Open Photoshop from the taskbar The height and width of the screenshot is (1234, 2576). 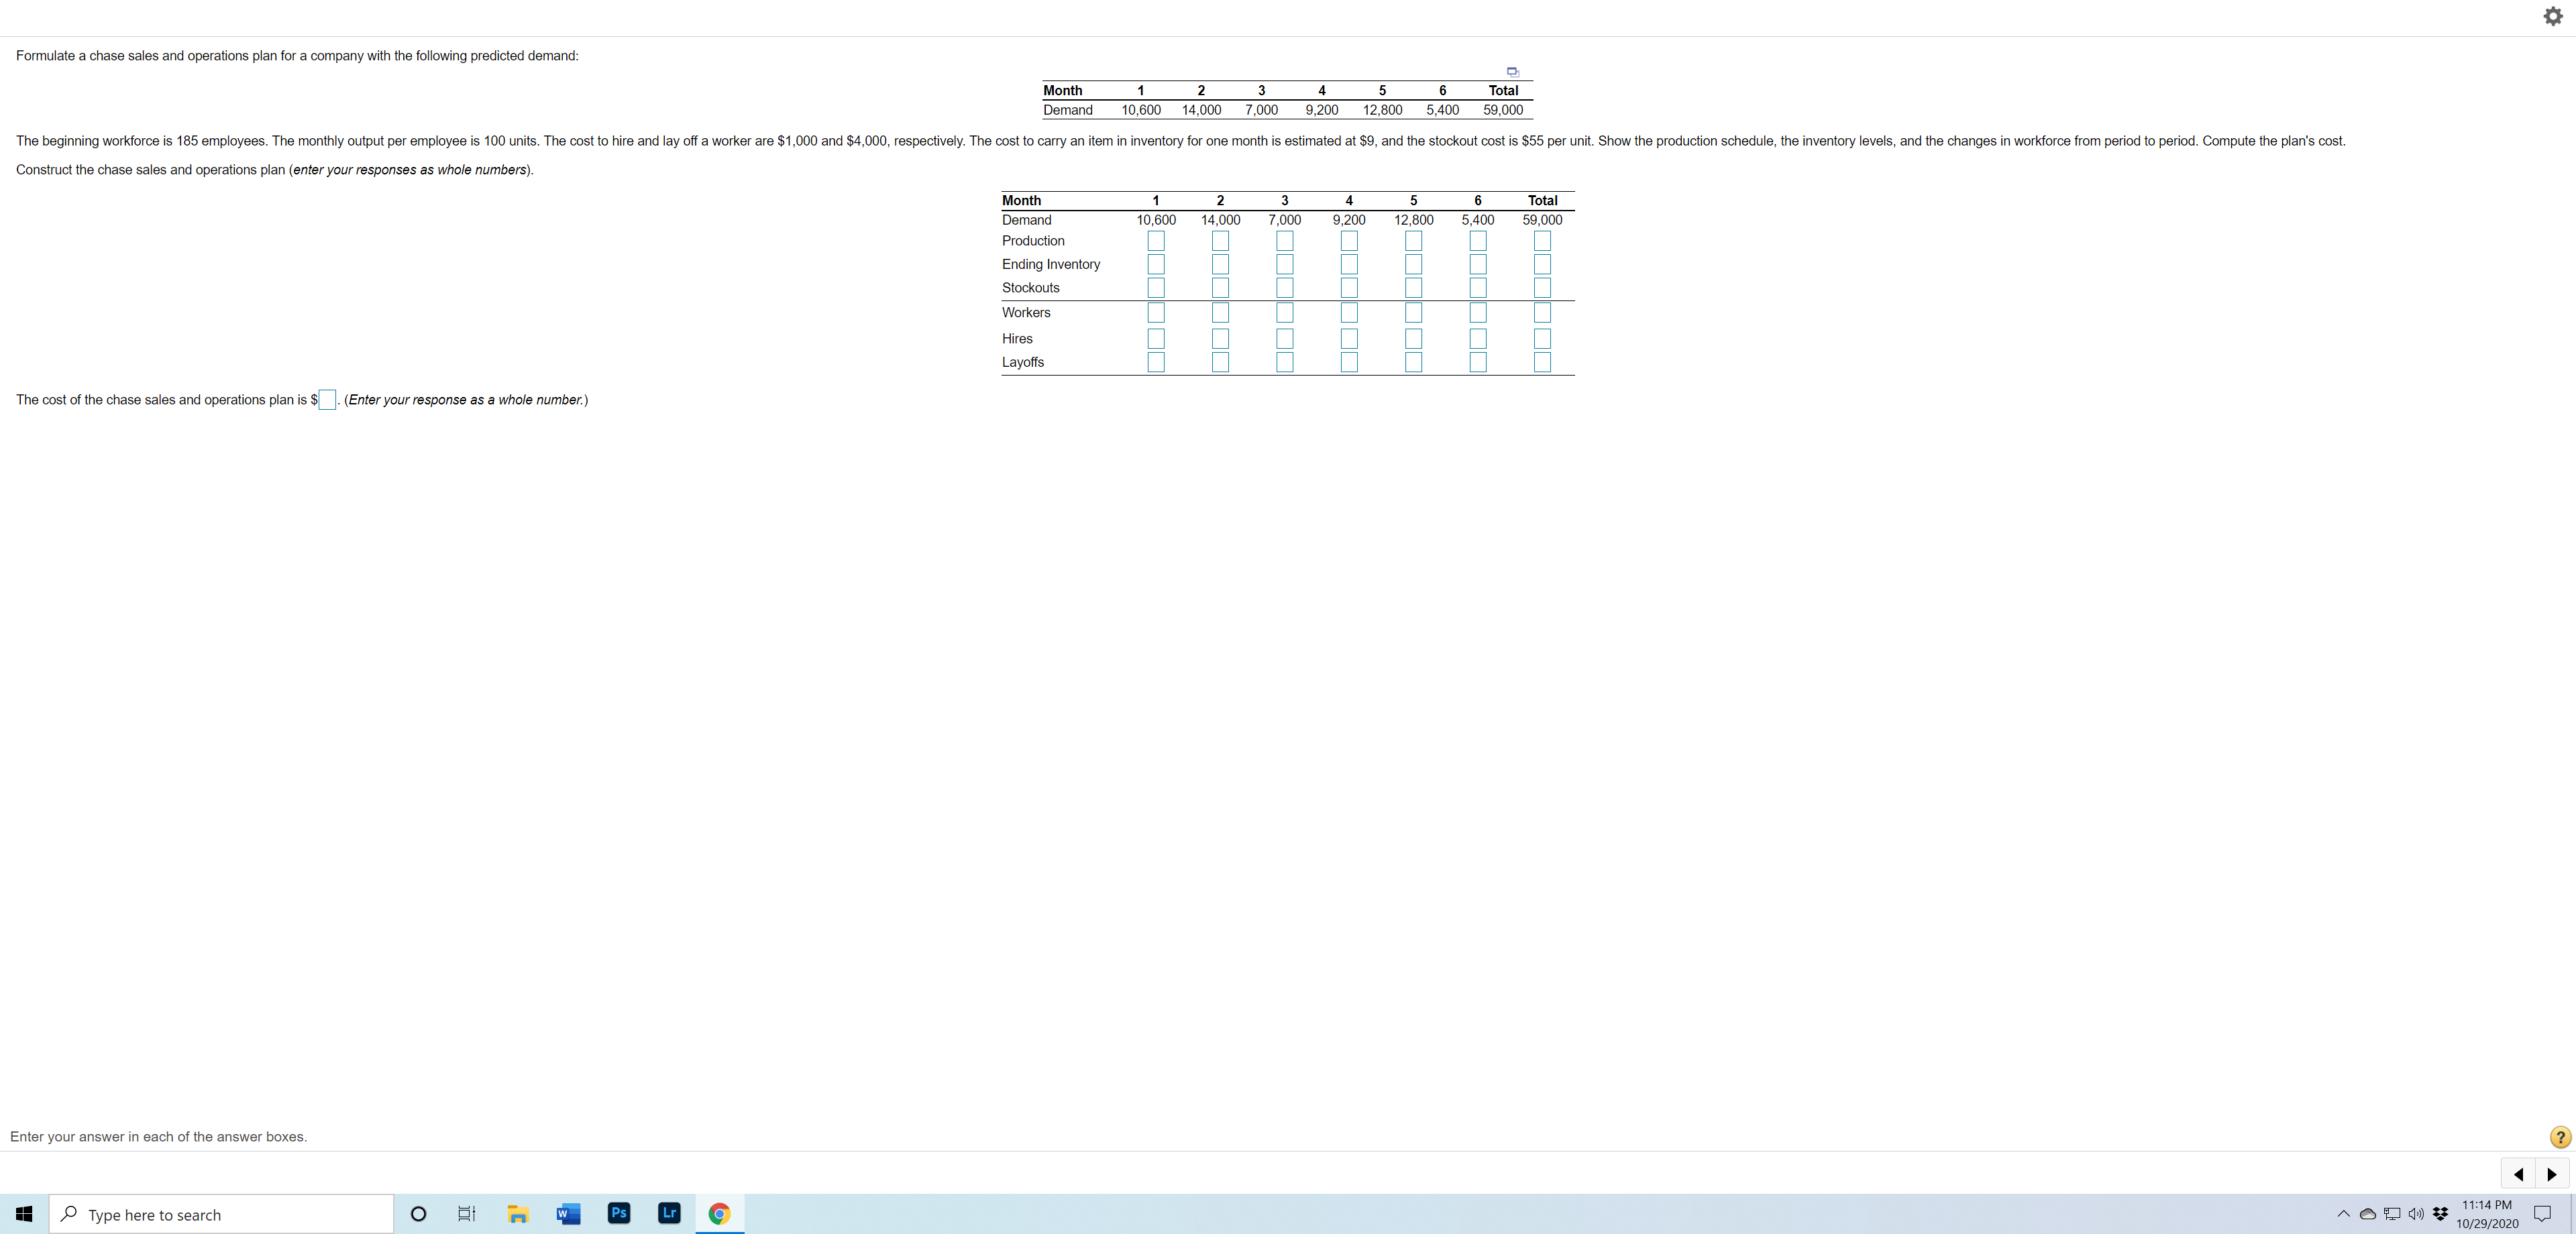[x=619, y=1213]
